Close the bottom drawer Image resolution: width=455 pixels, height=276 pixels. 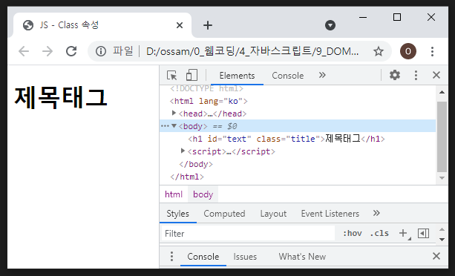(436, 256)
